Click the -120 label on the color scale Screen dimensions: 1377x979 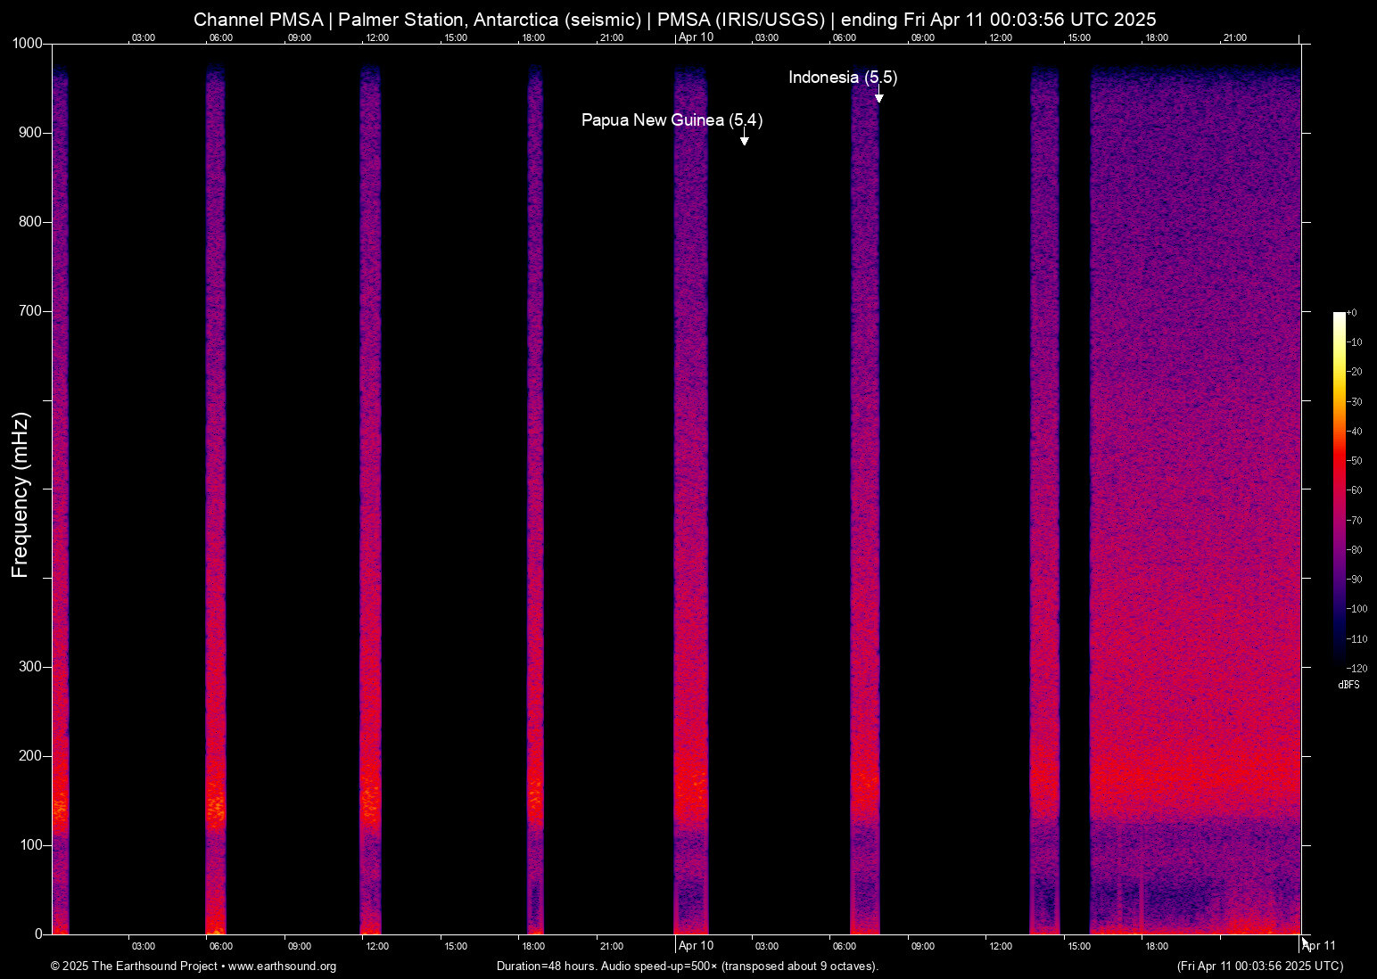[x=1356, y=669]
